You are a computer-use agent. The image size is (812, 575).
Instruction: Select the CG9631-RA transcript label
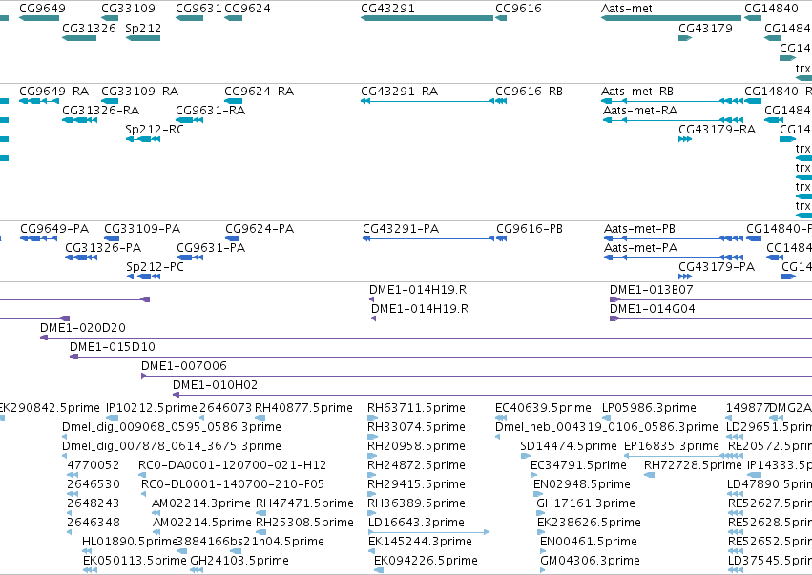[210, 111]
